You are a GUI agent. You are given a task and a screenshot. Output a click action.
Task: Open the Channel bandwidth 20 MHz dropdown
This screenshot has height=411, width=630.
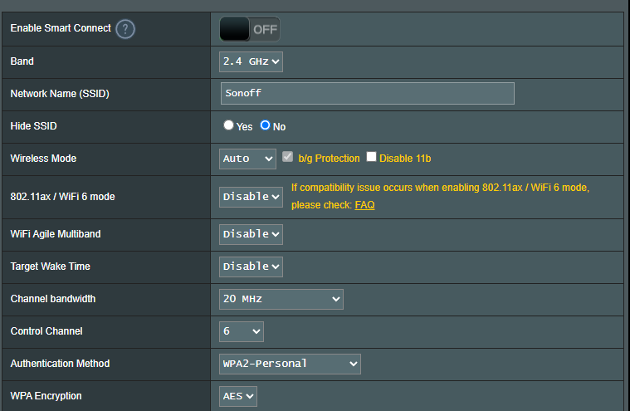pos(281,299)
